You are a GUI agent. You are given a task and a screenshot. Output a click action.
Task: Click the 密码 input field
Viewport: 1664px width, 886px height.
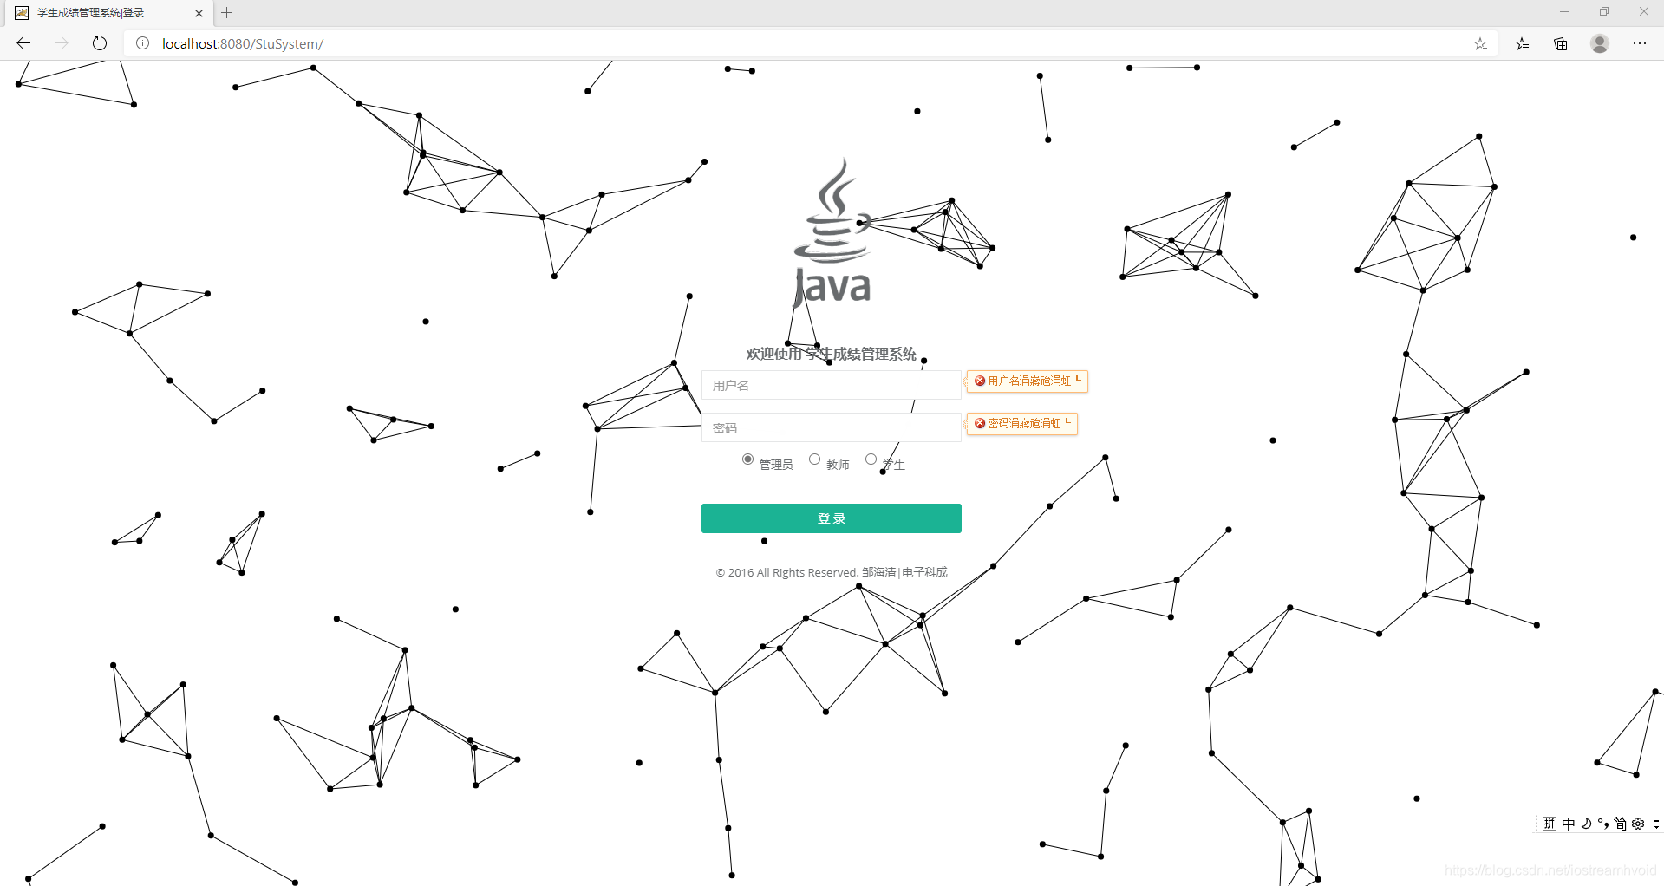(x=831, y=427)
